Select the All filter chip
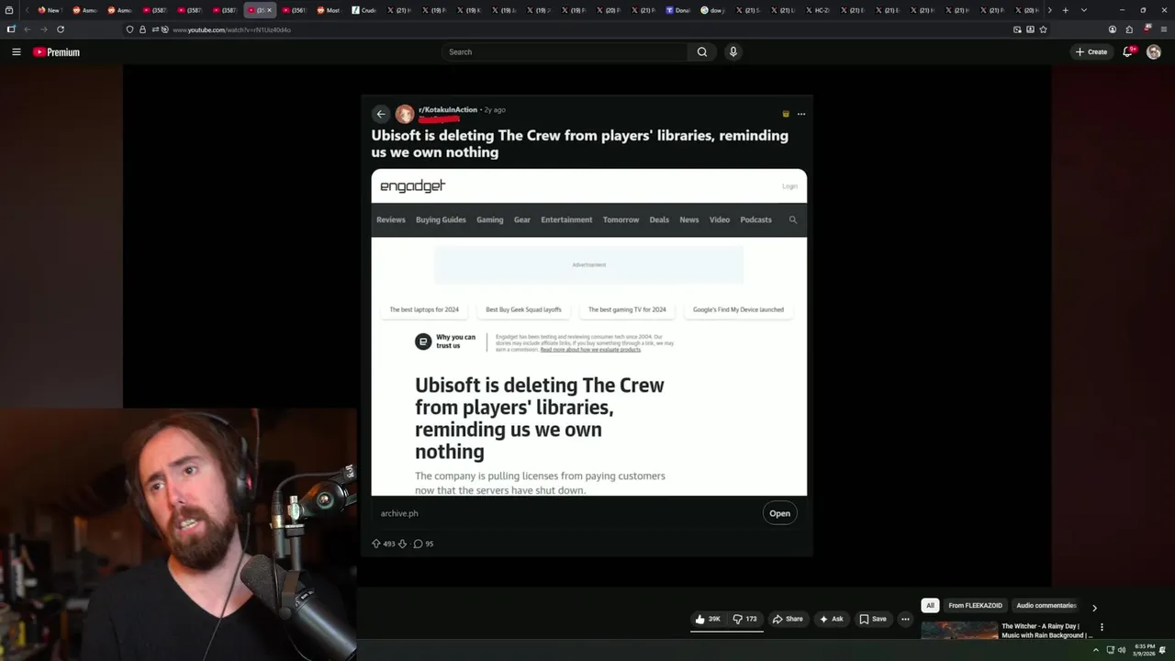Image resolution: width=1175 pixels, height=661 pixels. coord(930,606)
